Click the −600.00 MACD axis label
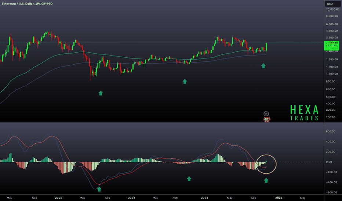 point(332,193)
